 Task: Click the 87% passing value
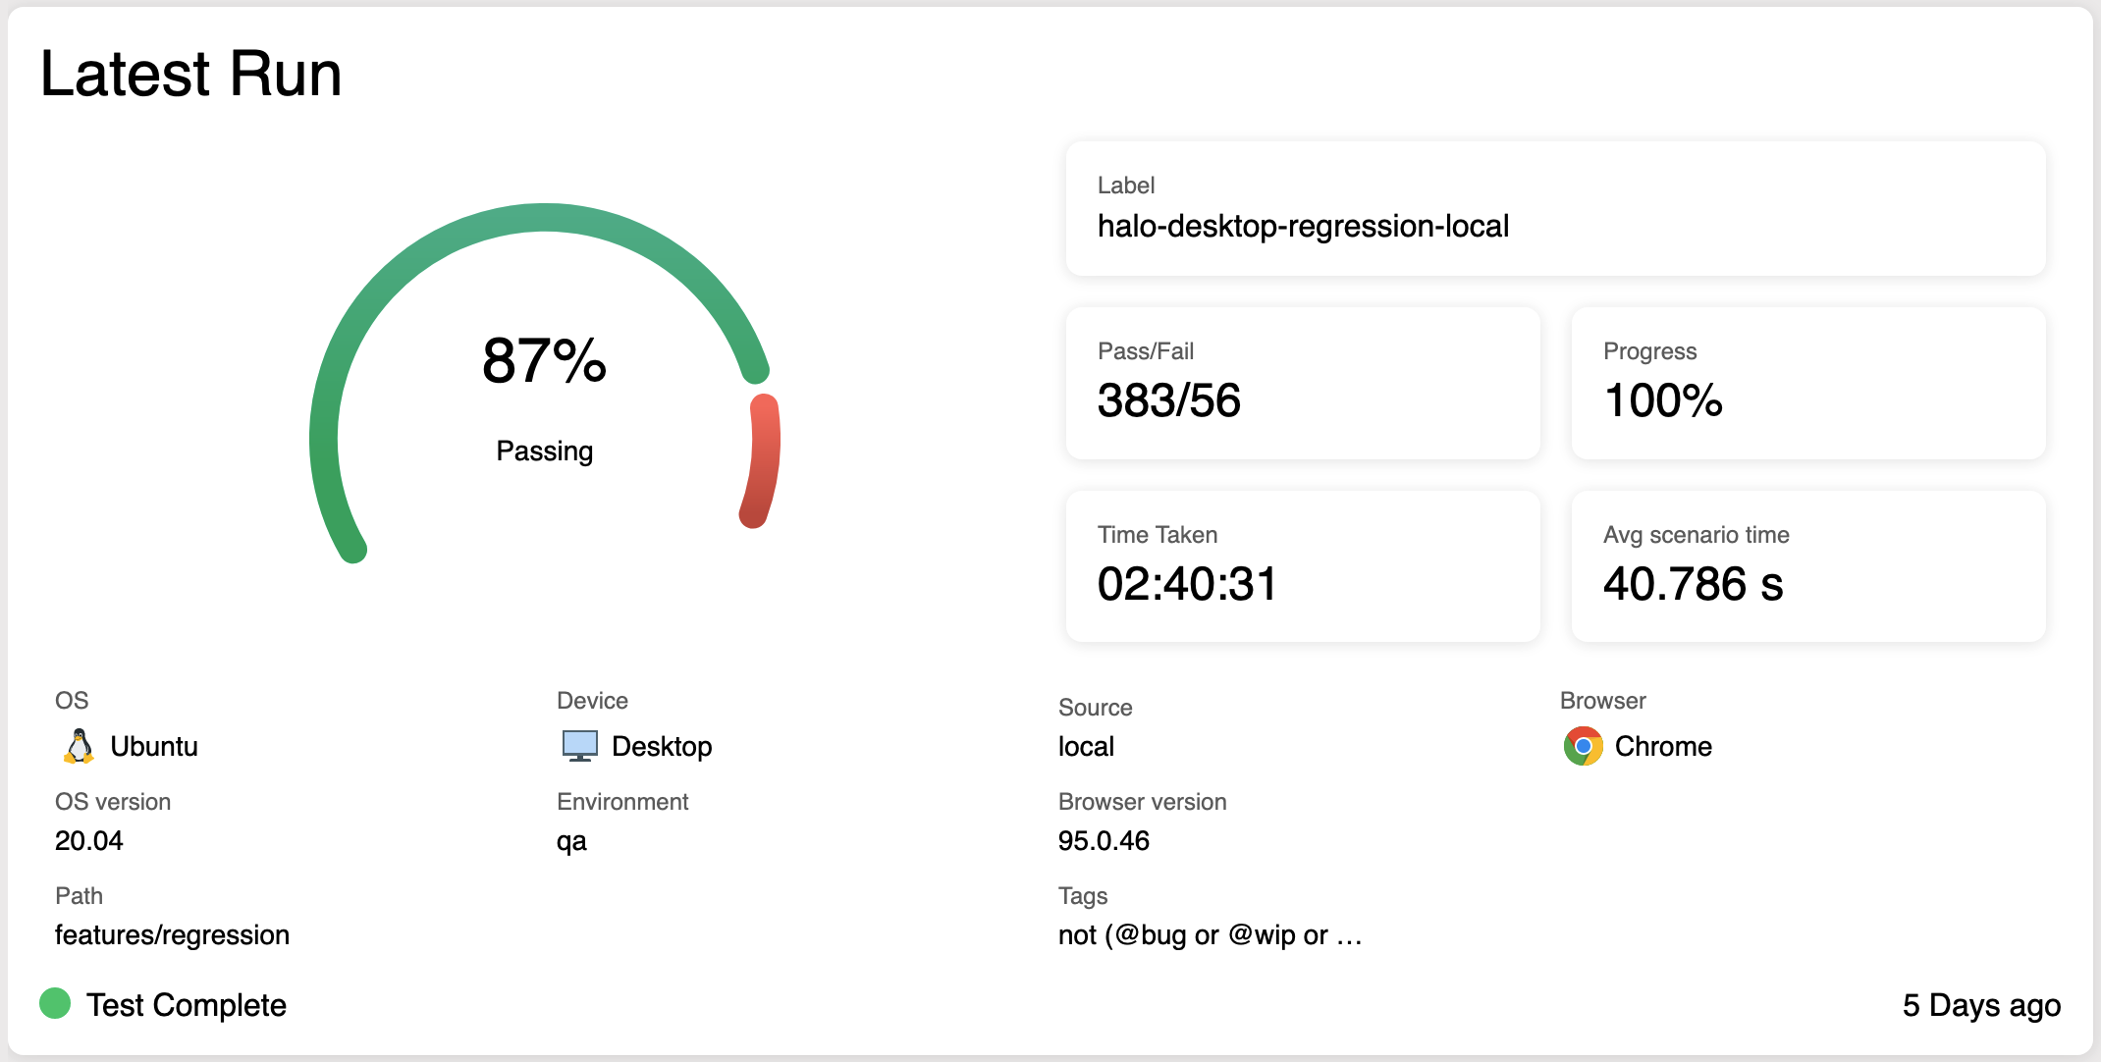pyautogui.click(x=545, y=360)
